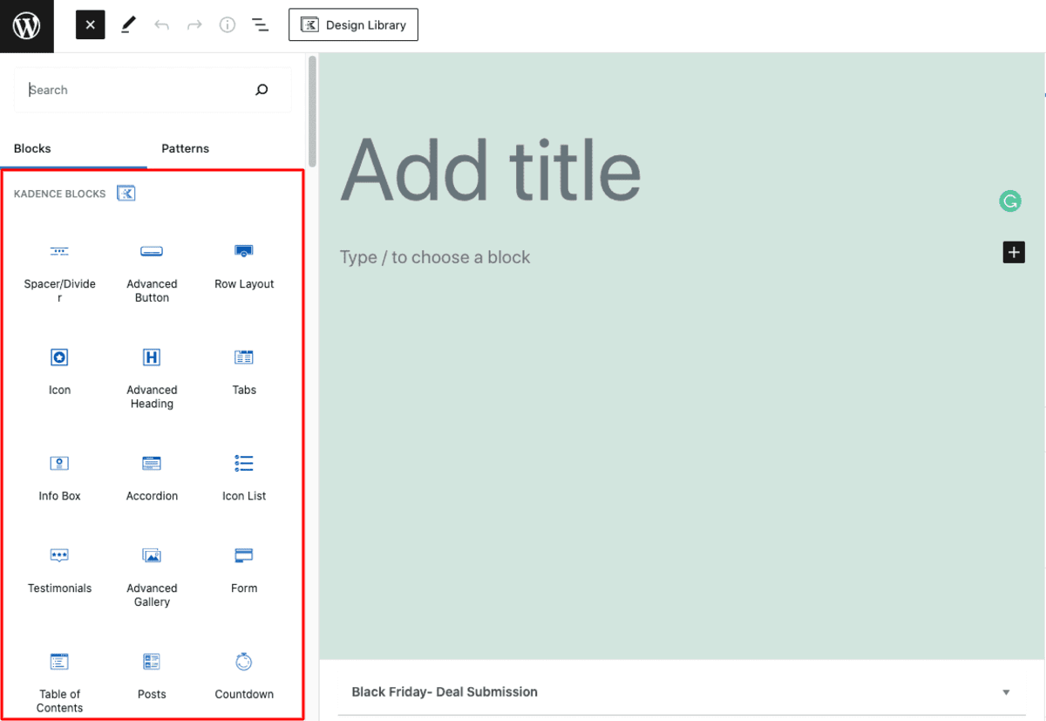Click the Black Friday- Deal Submission heading
This screenshot has width=1046, height=721.
click(445, 692)
